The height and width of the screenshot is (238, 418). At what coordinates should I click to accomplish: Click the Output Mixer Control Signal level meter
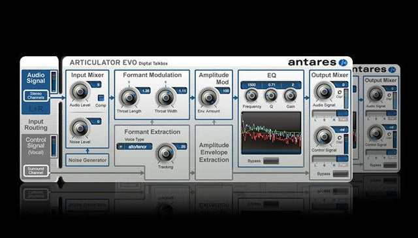click(346, 144)
